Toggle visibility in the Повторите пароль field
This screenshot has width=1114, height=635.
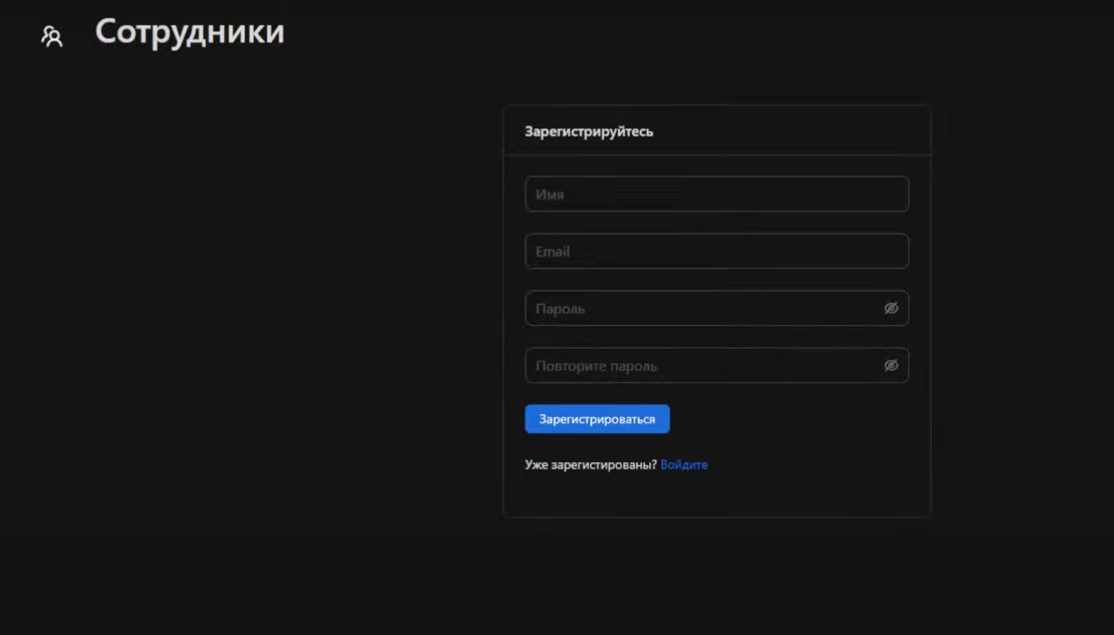tap(891, 365)
